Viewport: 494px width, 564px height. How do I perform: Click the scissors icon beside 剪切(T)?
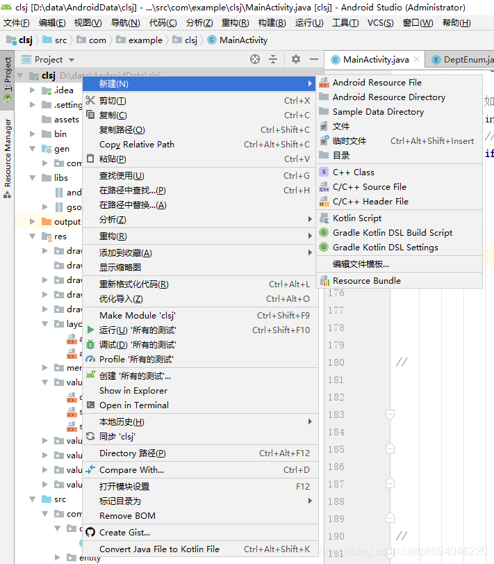click(90, 100)
